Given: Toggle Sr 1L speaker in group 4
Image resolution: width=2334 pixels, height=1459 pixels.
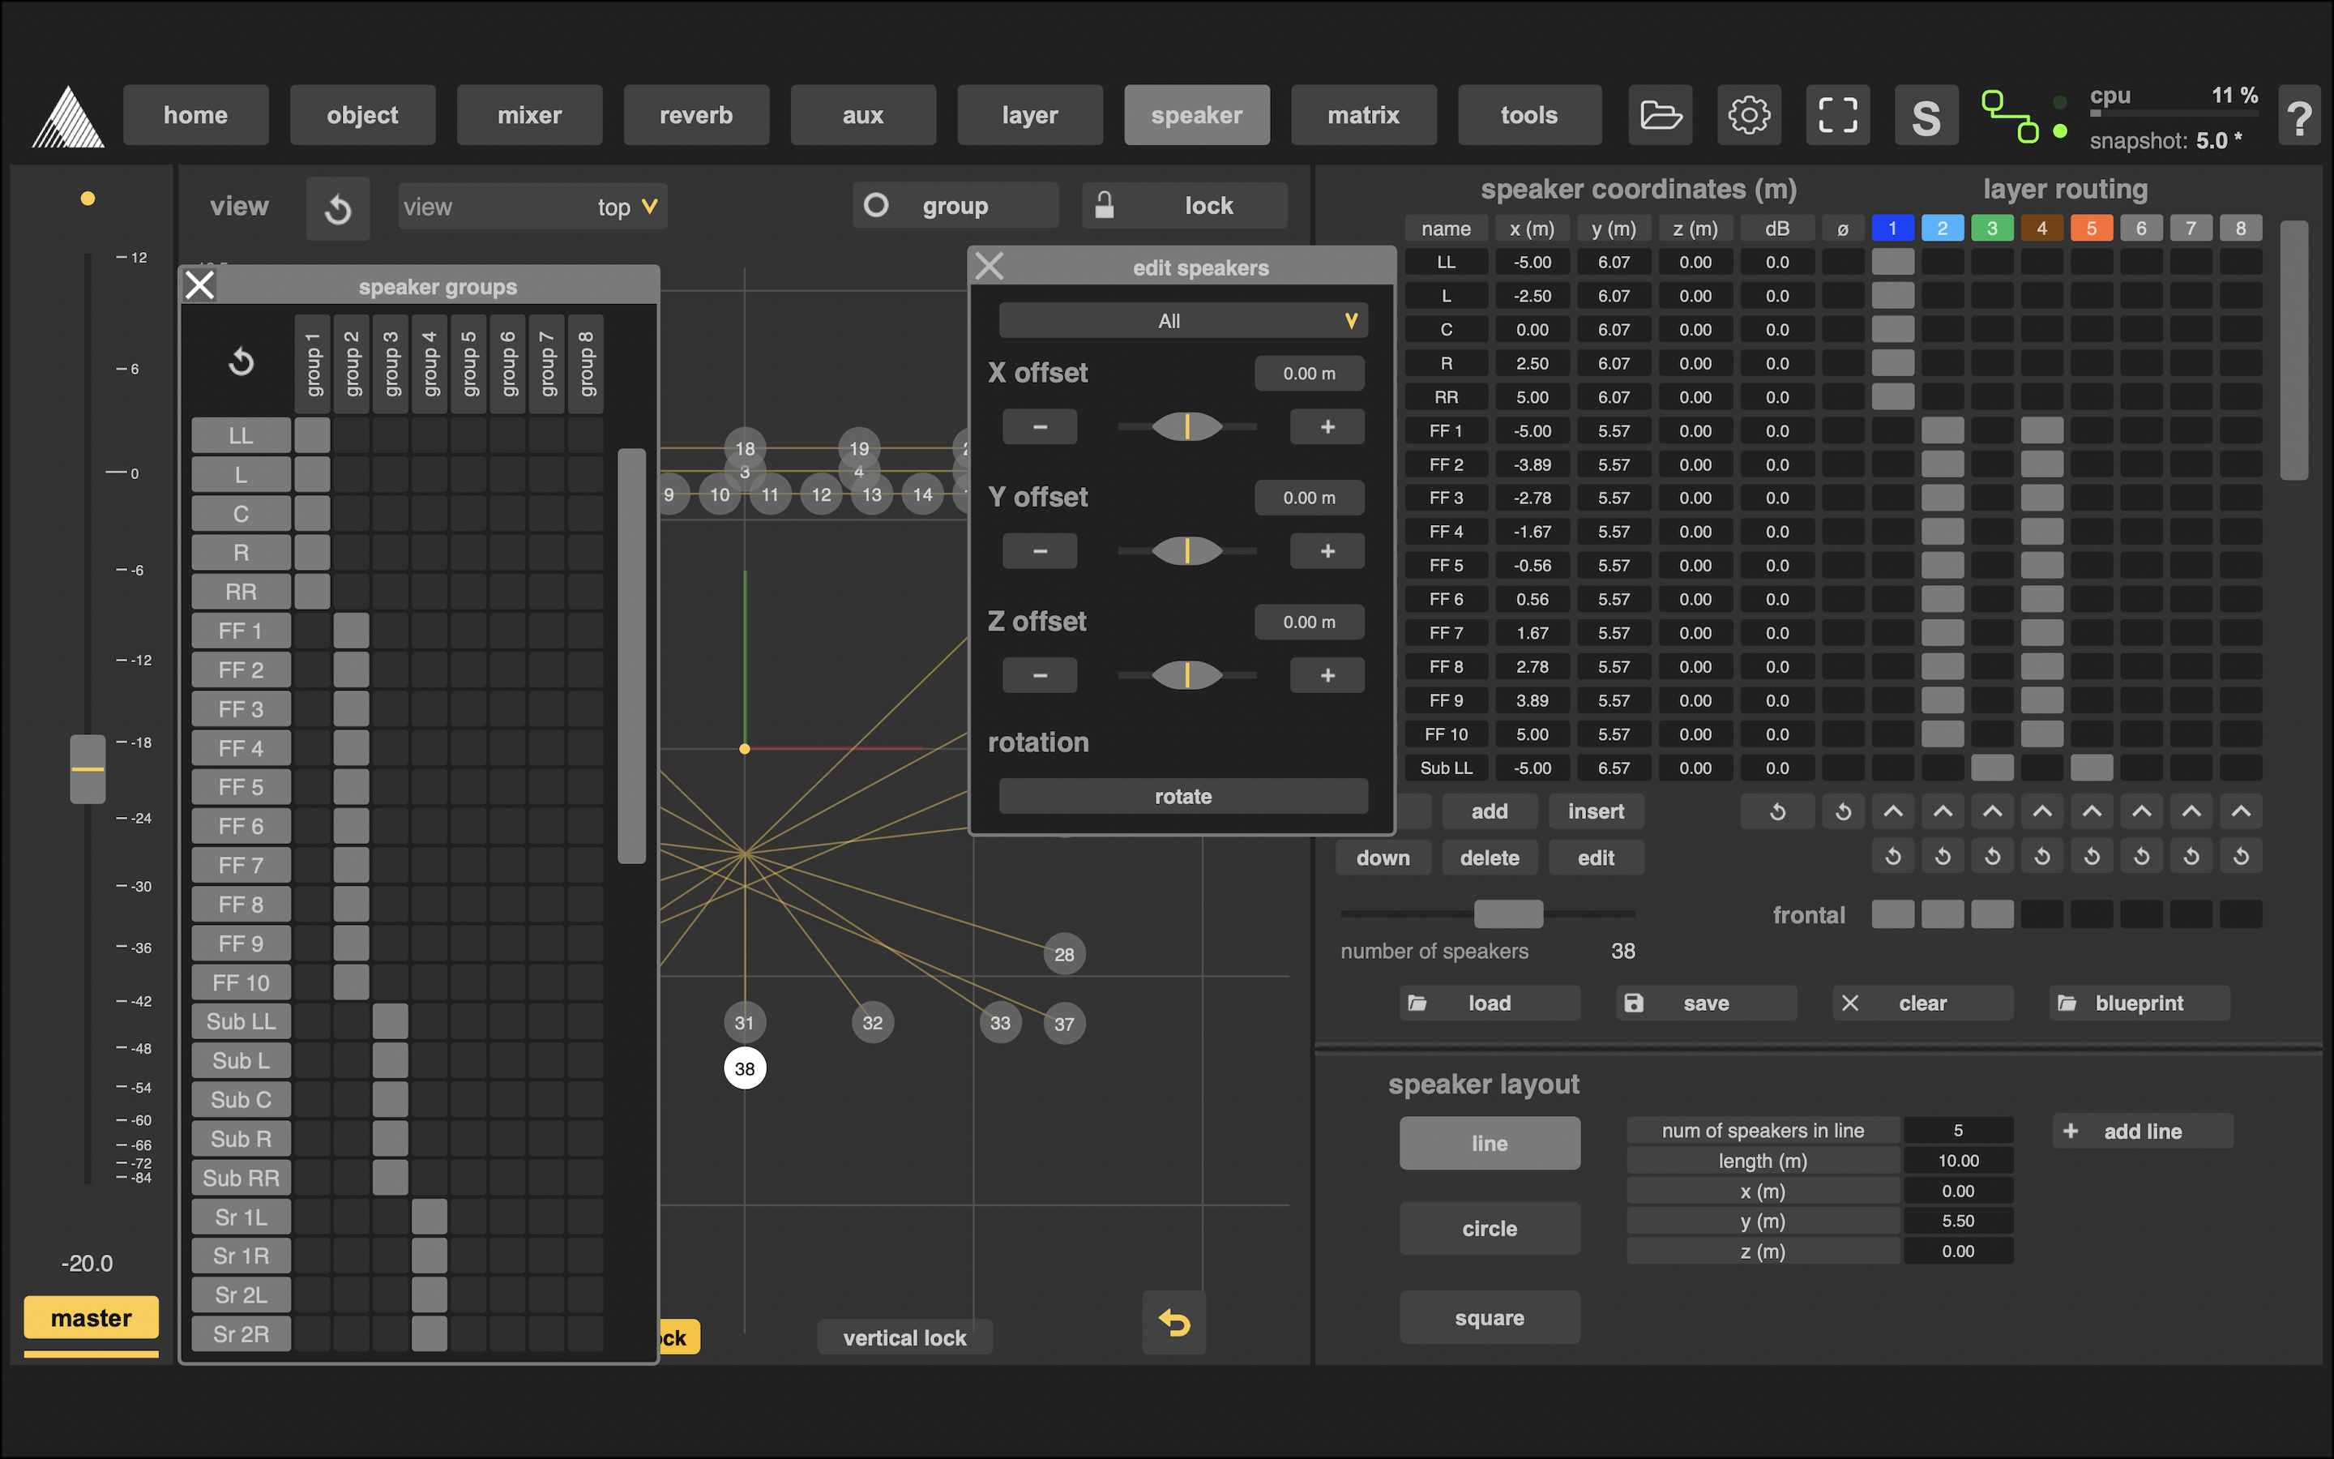Looking at the screenshot, I should point(430,1217).
